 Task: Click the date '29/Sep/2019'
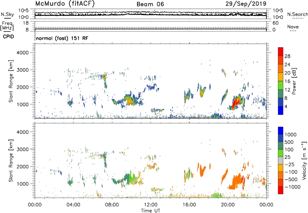[x=246, y=3]
